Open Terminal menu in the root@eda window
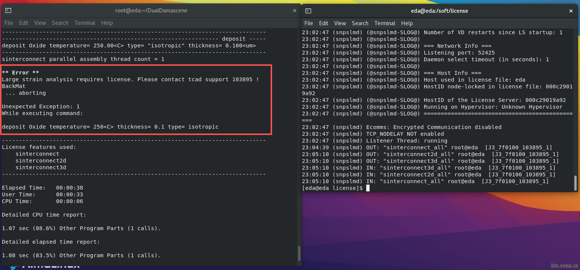 pos(85,23)
